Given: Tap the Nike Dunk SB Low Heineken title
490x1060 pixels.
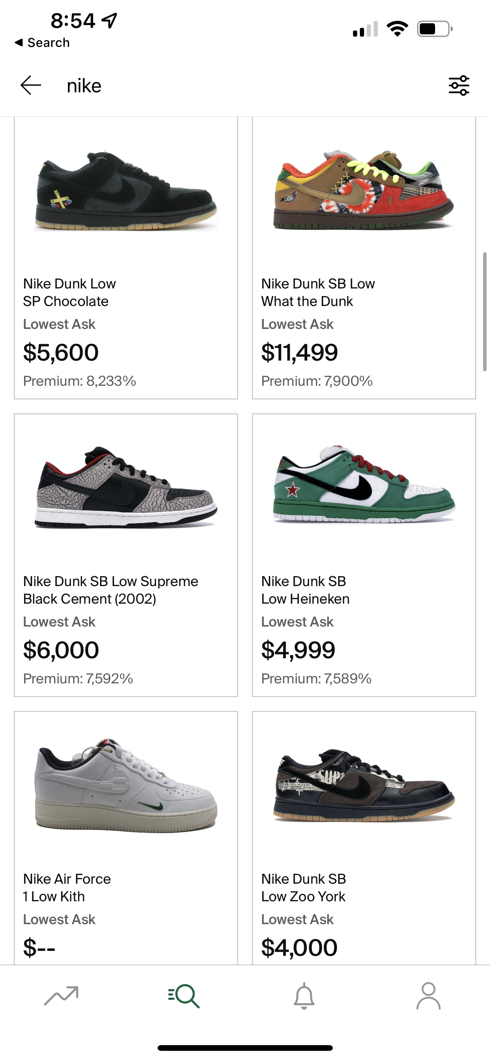Looking at the screenshot, I should pyautogui.click(x=305, y=590).
